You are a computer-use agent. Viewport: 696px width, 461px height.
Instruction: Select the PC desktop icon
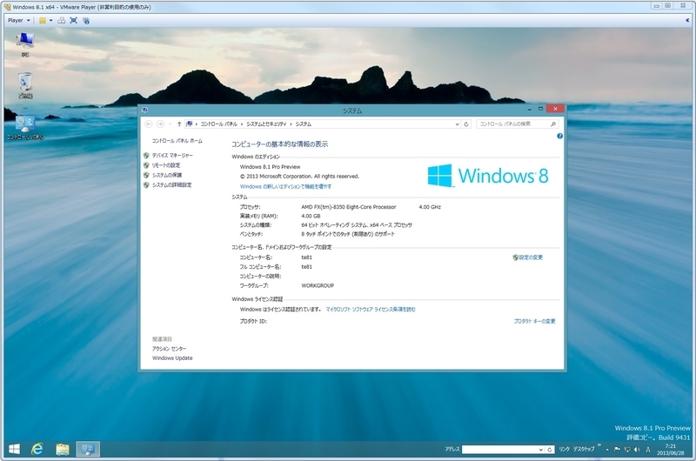tap(25, 45)
